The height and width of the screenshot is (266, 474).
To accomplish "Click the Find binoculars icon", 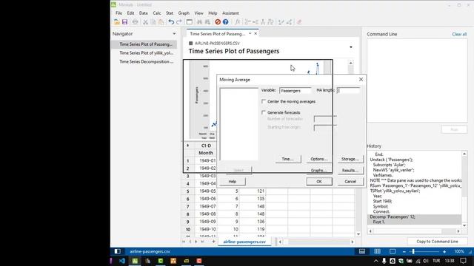I will click(x=199, y=22).
